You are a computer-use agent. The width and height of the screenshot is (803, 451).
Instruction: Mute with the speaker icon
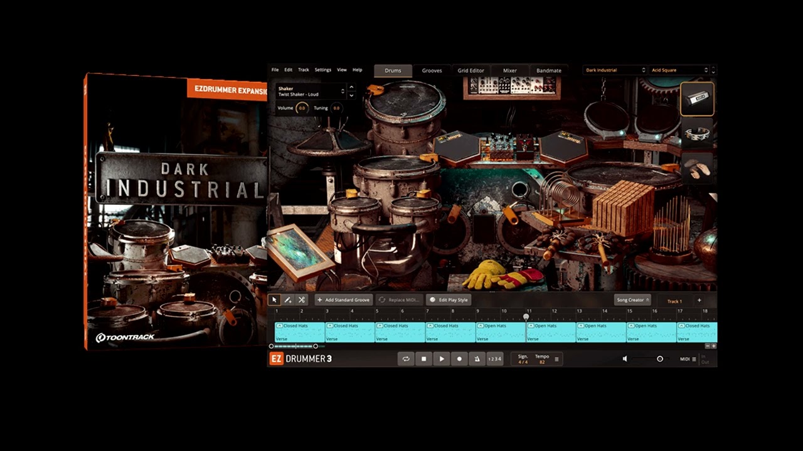pyautogui.click(x=625, y=359)
